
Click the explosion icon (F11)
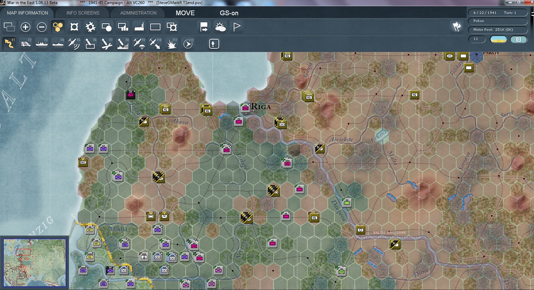pos(171,44)
